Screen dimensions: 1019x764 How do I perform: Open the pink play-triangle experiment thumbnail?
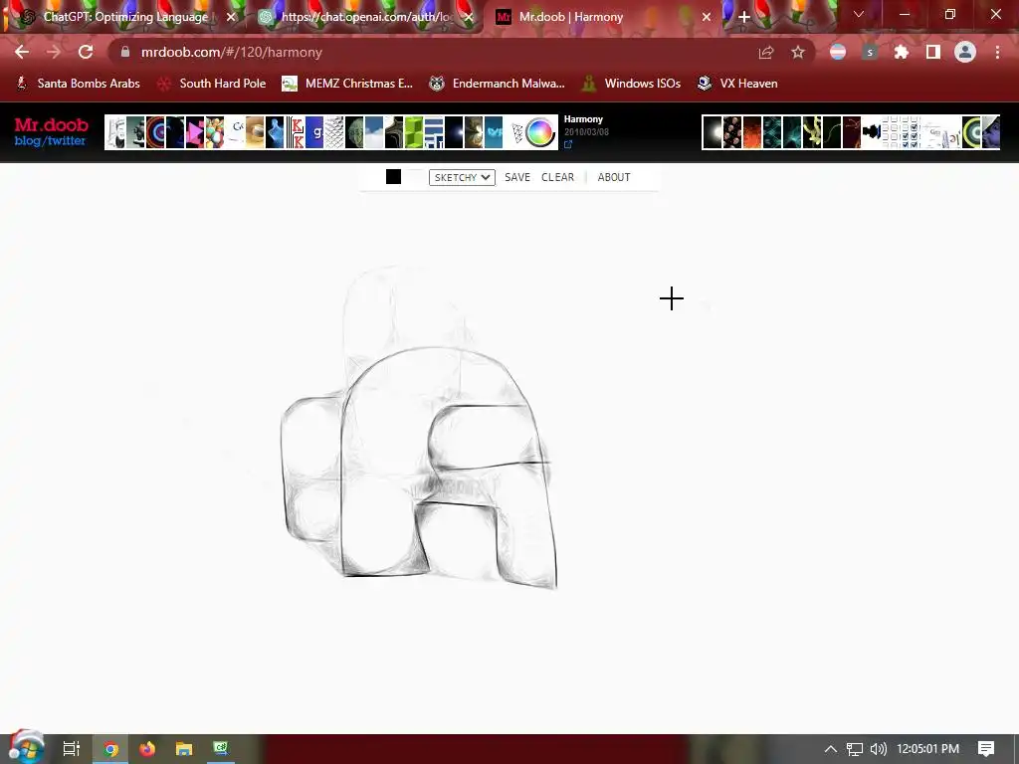(x=195, y=132)
